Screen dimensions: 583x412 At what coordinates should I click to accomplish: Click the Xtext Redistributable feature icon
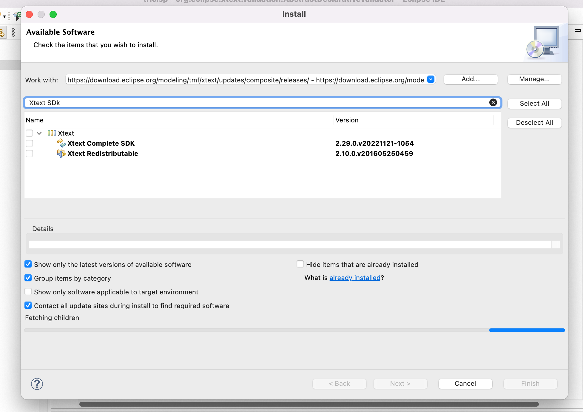[61, 153]
